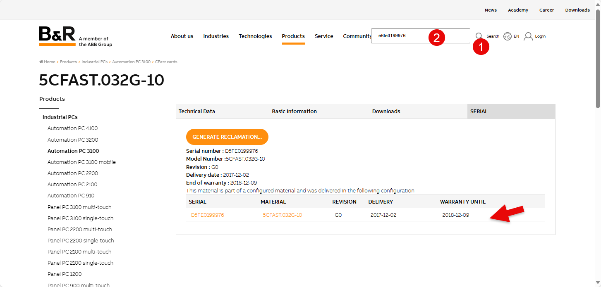Open the Community menu

[x=357, y=36]
